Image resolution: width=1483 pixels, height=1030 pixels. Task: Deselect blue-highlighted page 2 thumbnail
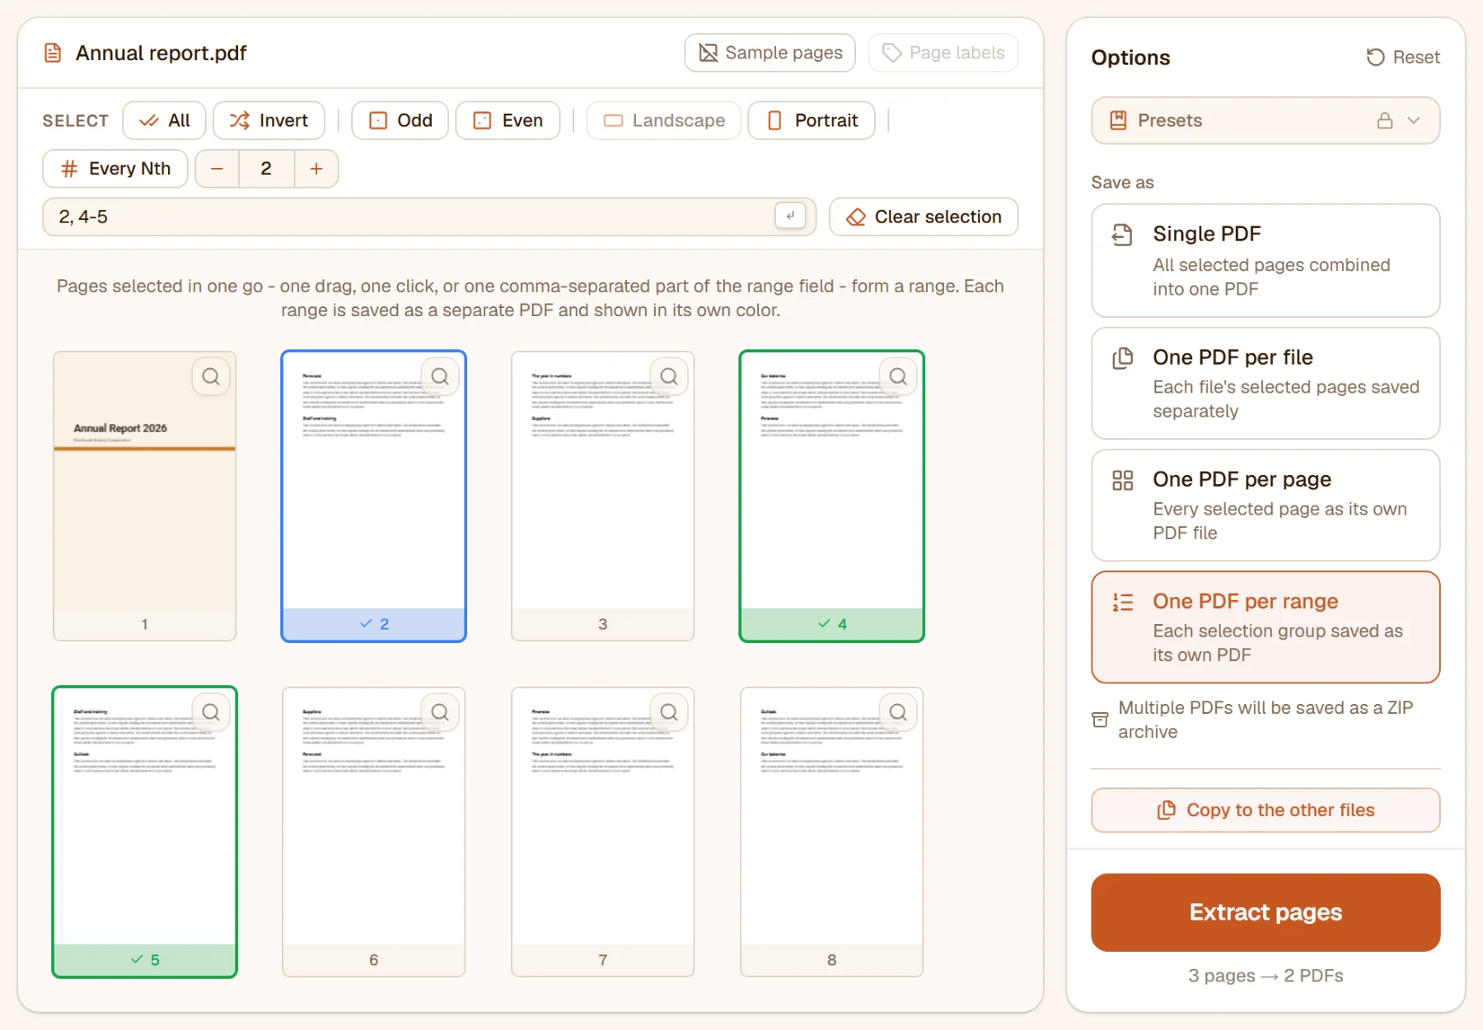click(x=373, y=496)
